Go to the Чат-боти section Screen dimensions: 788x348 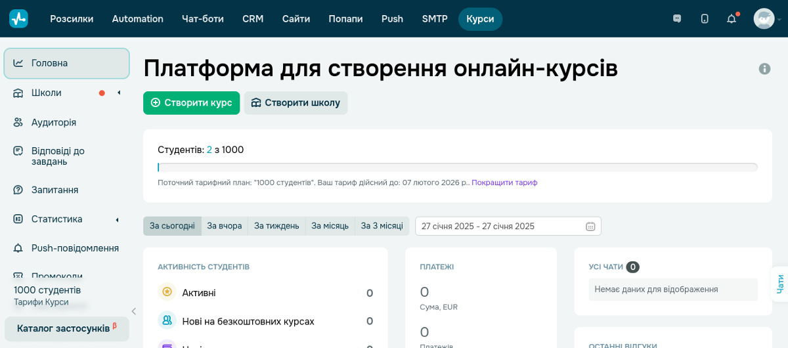pos(203,19)
